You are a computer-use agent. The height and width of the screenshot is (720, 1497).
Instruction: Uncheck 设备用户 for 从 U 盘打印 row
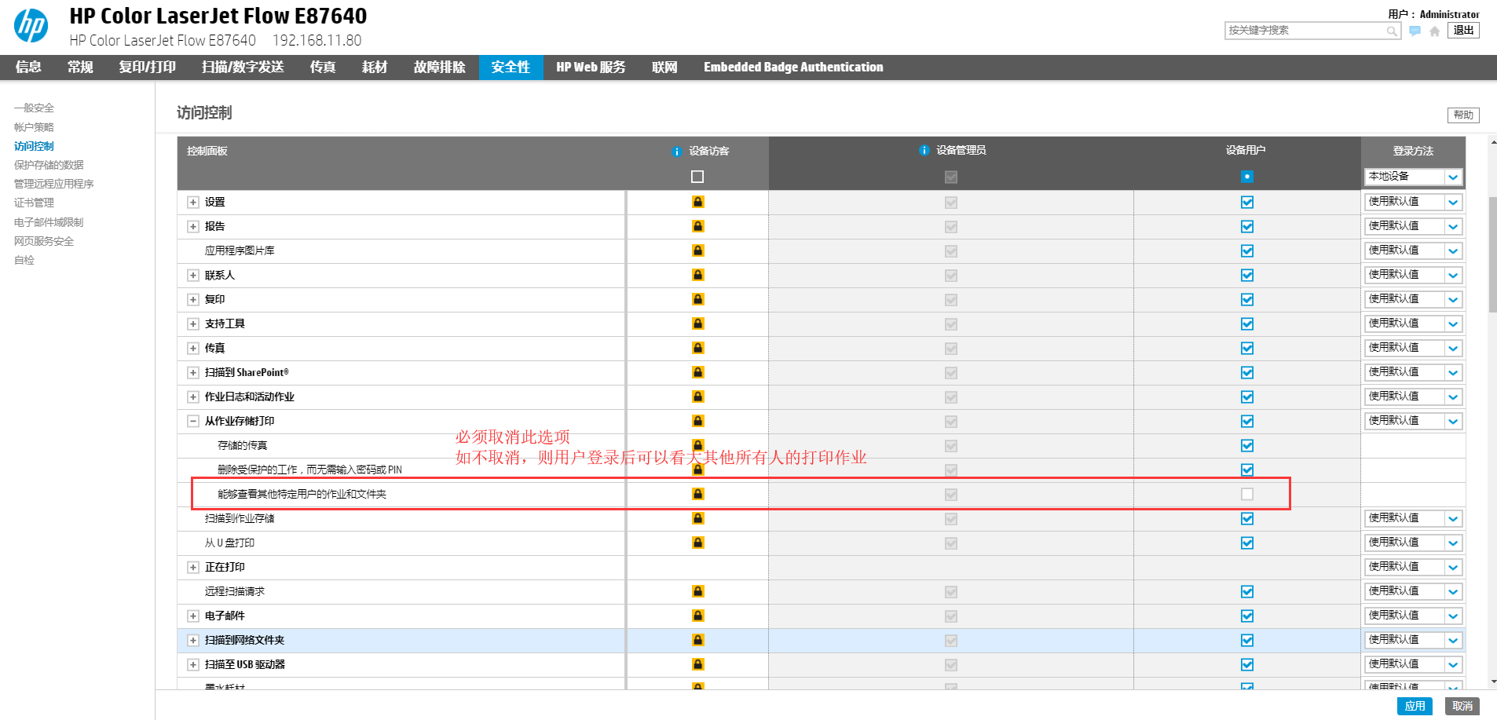(1246, 543)
